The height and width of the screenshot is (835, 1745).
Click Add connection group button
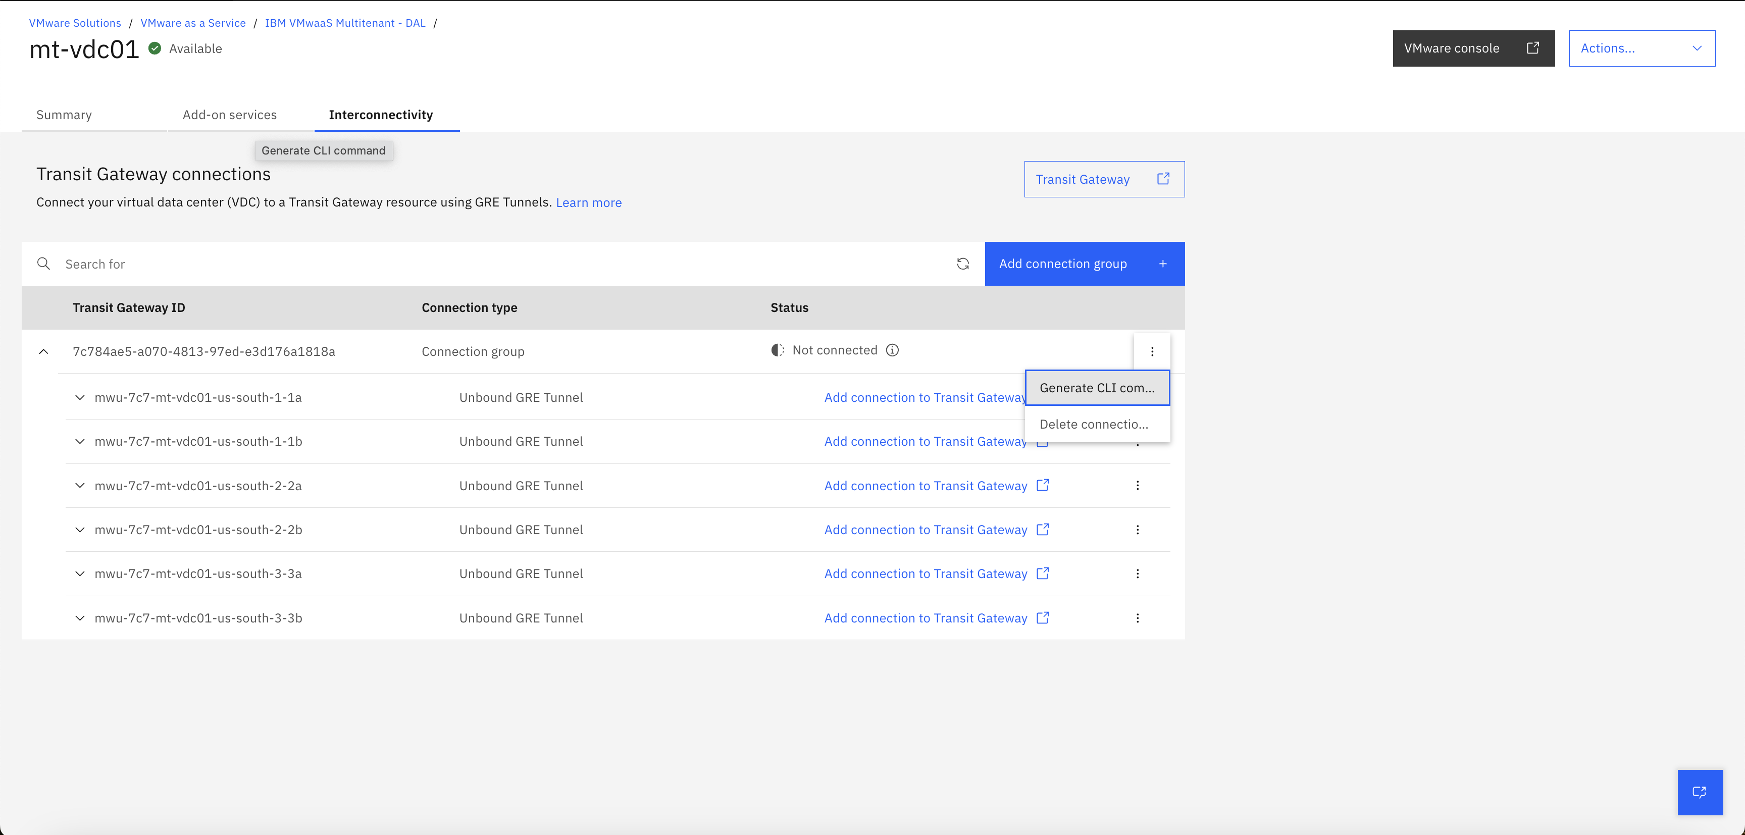click(x=1084, y=264)
